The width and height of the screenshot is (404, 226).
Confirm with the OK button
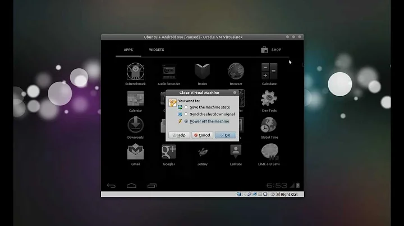click(x=226, y=135)
